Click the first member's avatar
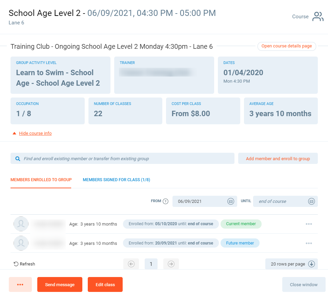328x297 pixels. point(21,224)
